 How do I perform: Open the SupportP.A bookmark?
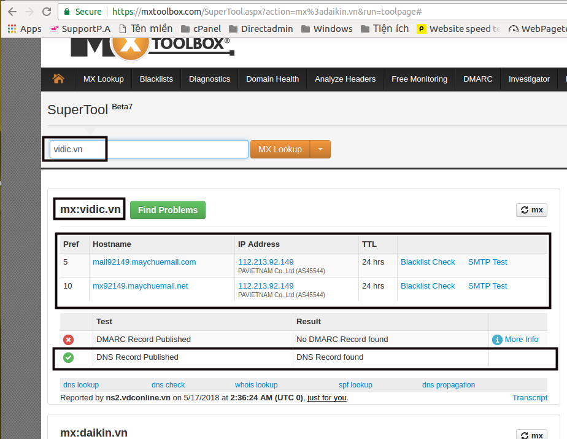80,29
